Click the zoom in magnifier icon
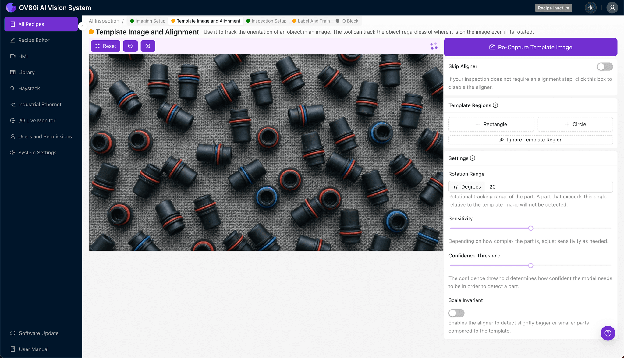Screen dimensions: 624x358 click(148, 46)
